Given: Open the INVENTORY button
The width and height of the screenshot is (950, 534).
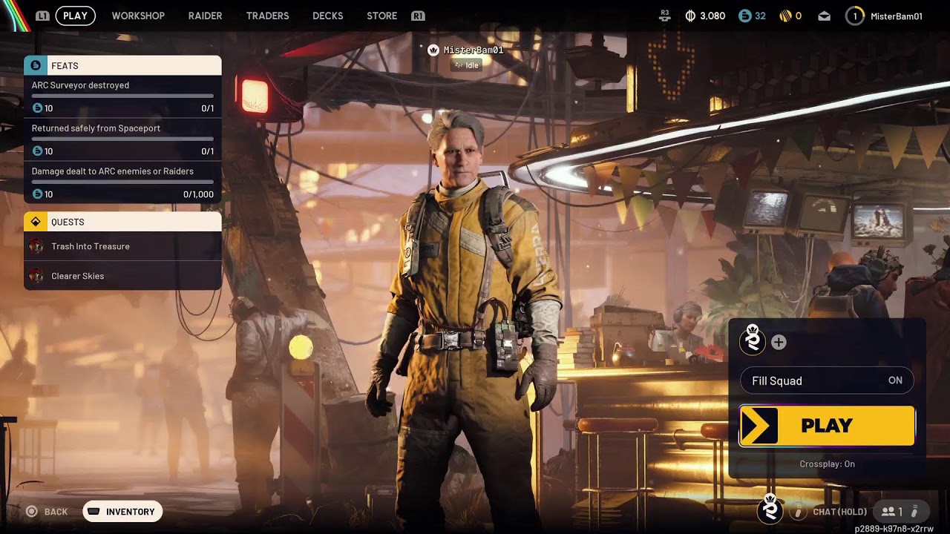Looking at the screenshot, I should pyautogui.click(x=122, y=512).
